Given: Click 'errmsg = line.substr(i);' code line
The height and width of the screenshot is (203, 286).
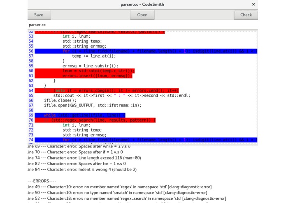Looking at the screenshot, I should coord(90,66).
